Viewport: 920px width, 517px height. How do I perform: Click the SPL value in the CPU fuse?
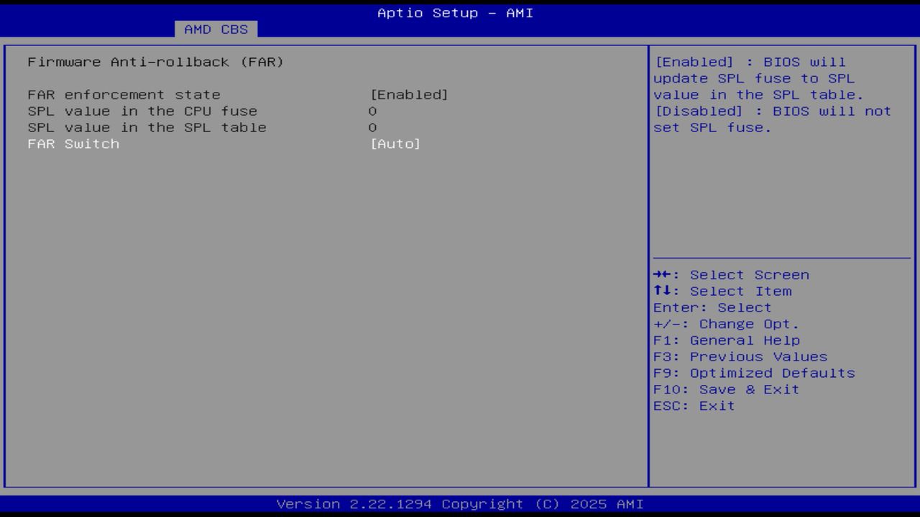click(142, 111)
